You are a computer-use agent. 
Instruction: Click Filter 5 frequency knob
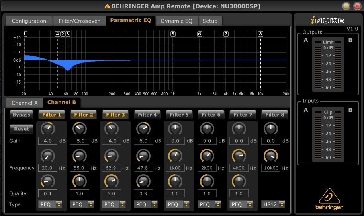coord(175,156)
